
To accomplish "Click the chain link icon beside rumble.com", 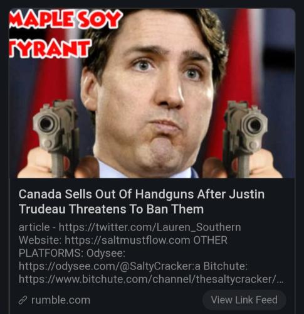I will [x=23, y=300].
